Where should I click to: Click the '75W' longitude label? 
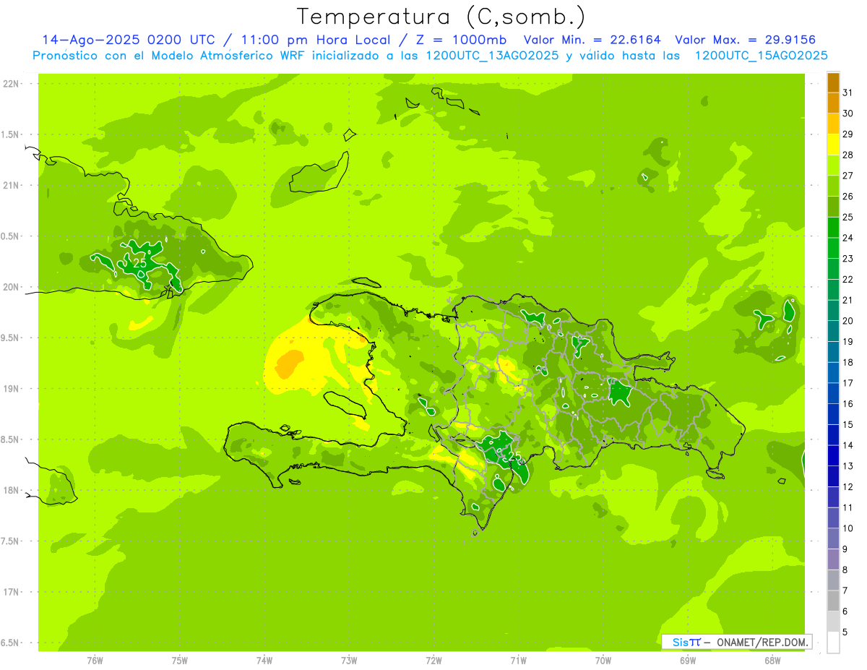click(x=180, y=661)
